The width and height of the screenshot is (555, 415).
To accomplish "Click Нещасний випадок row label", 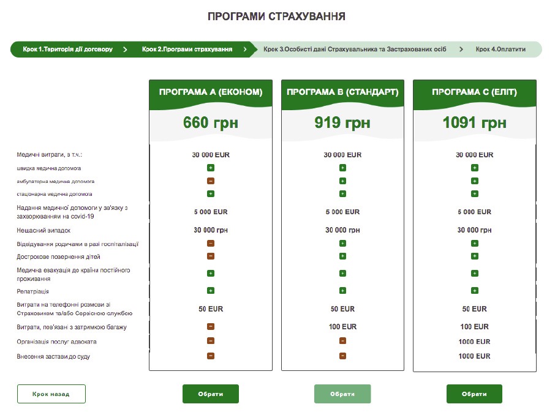I will [43, 230].
